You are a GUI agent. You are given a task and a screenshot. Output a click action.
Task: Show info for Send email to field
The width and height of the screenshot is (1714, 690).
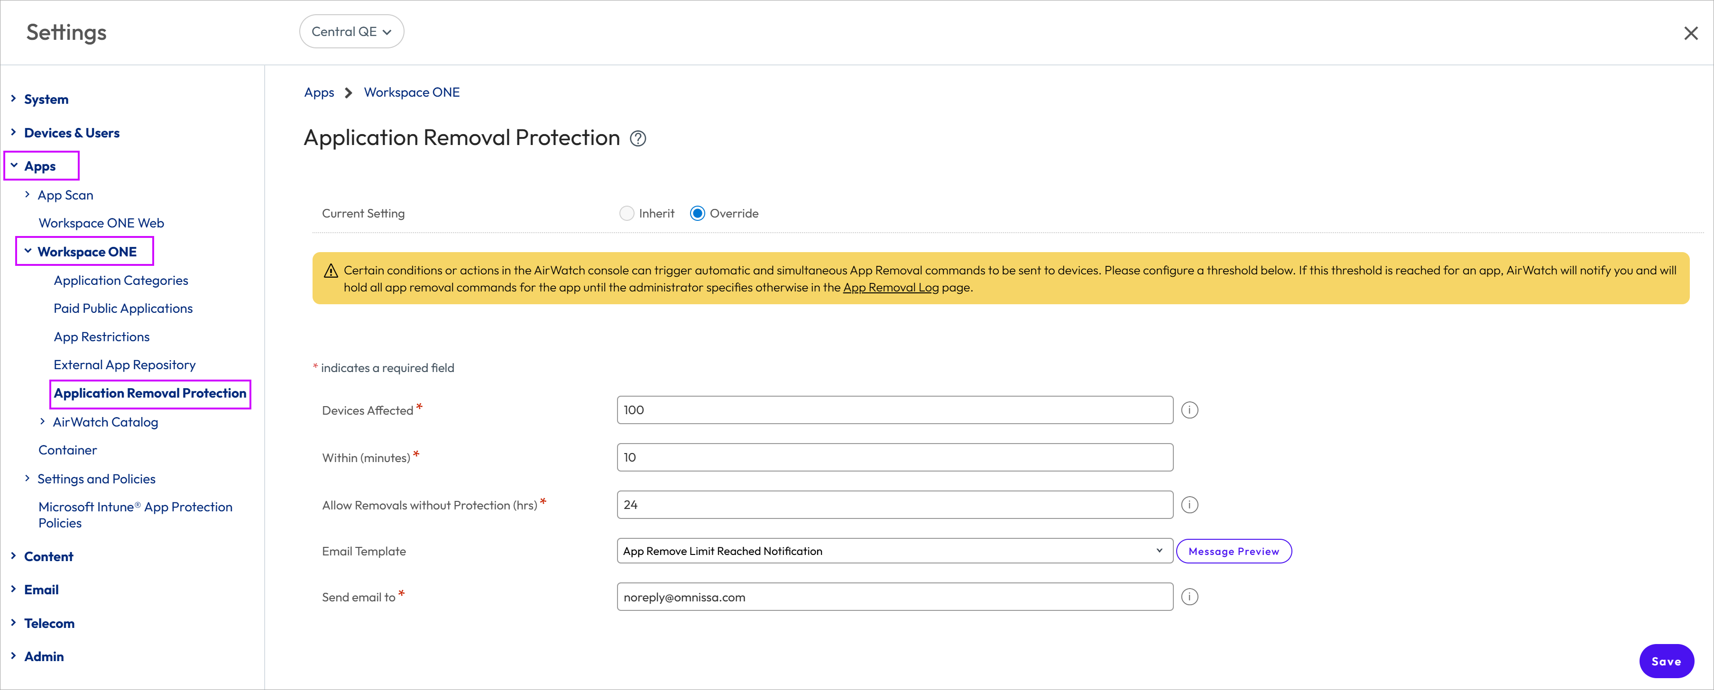1189,597
